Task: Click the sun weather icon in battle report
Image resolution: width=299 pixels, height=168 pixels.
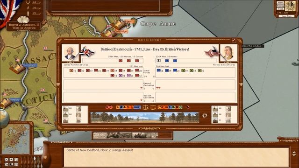Action: (x=205, y=115)
